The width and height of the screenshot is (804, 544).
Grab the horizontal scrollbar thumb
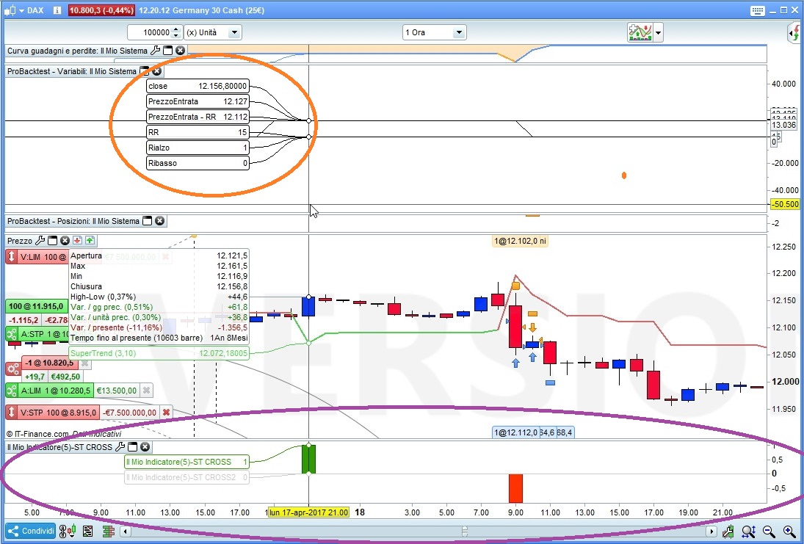(465, 532)
